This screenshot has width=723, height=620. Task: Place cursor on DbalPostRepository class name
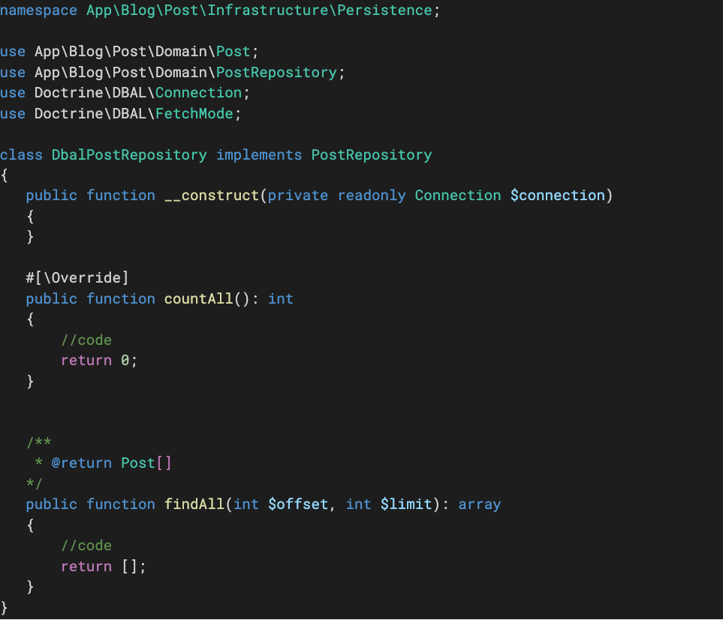(129, 155)
